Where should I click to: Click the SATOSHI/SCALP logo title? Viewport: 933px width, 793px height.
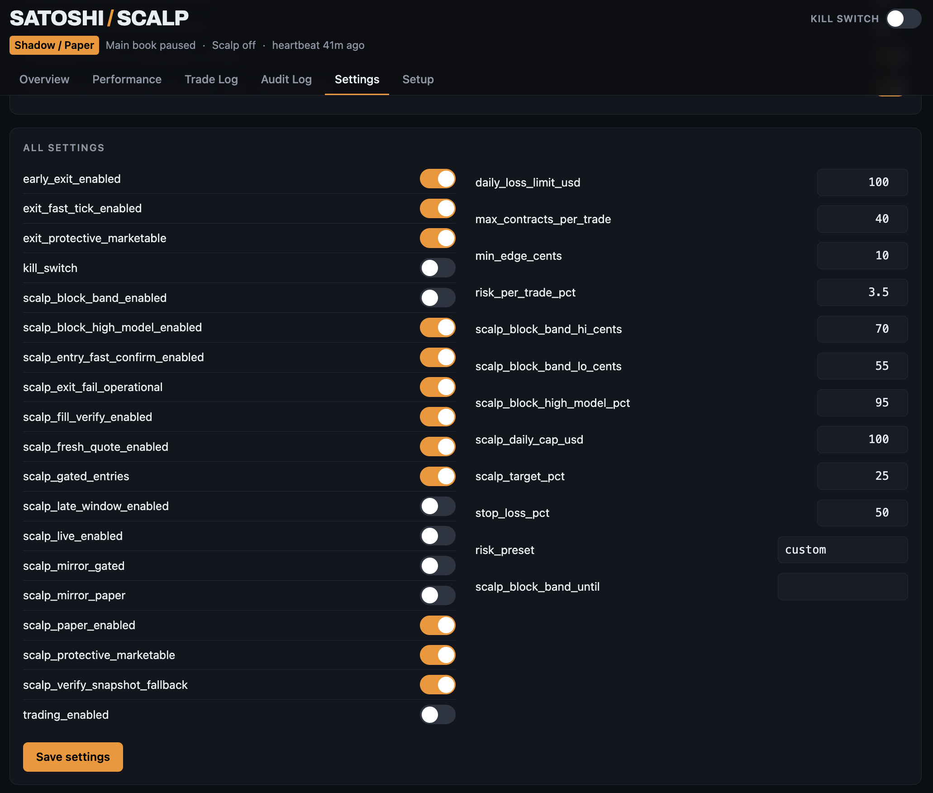99,18
